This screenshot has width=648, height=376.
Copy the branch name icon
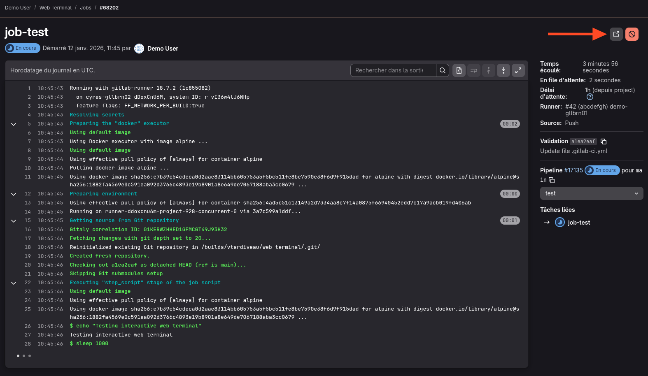552,180
